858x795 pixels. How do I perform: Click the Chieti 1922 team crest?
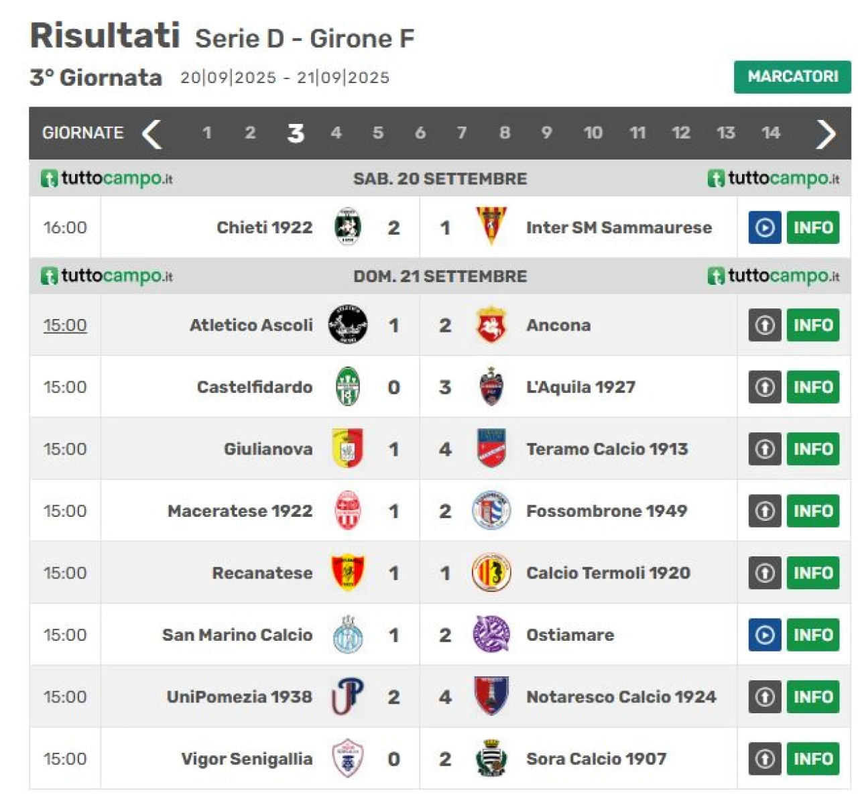pos(348,227)
